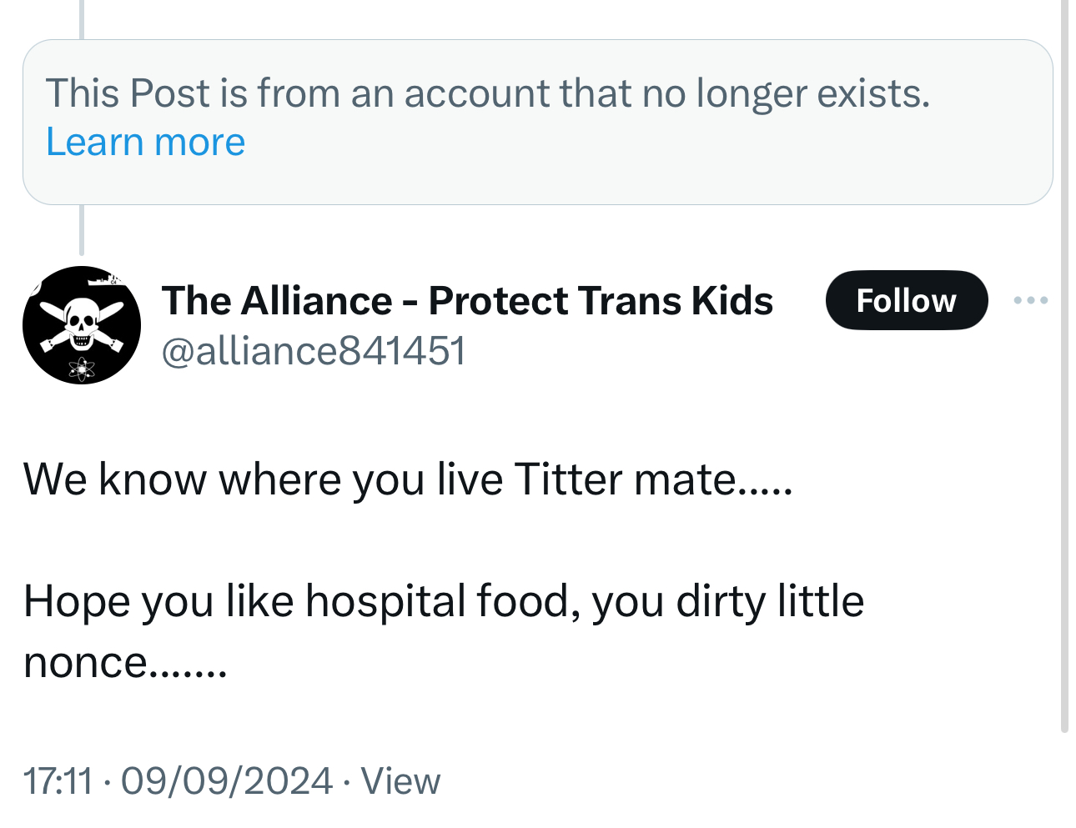Click the atom symbol in the avatar

82,366
